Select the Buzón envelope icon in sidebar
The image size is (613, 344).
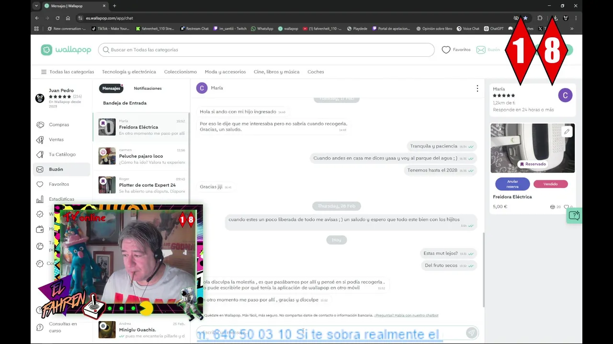40,169
